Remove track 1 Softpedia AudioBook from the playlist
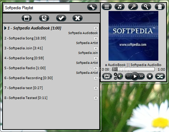This screenshot has height=132, width=169. (96, 28)
